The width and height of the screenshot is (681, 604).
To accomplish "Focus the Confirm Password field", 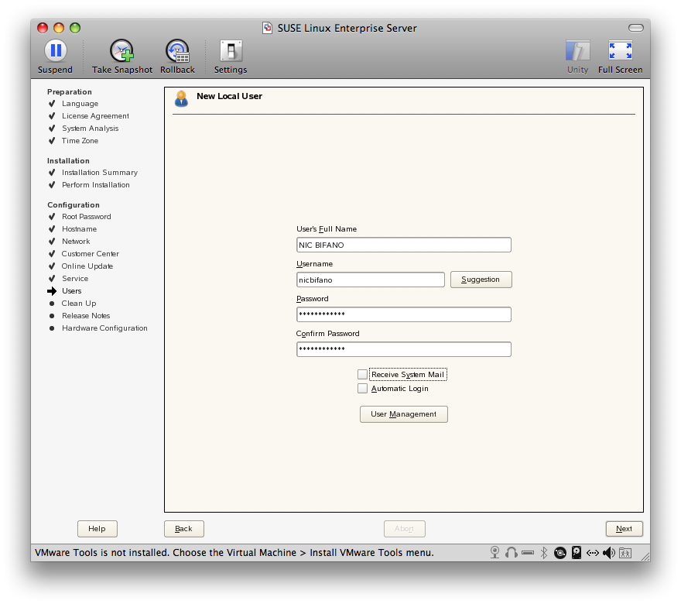I will point(403,349).
